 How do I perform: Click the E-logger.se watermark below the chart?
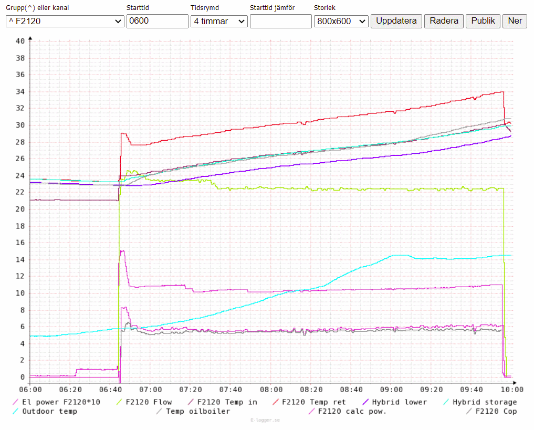[x=265, y=420]
